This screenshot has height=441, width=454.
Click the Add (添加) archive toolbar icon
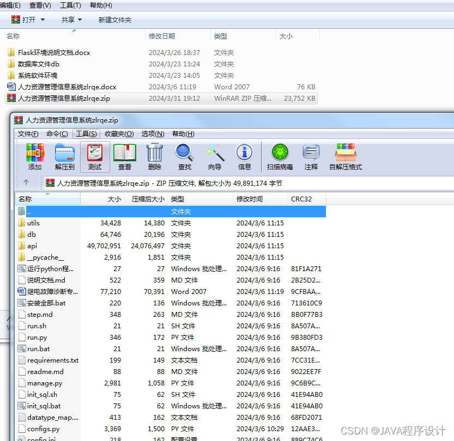click(x=35, y=152)
